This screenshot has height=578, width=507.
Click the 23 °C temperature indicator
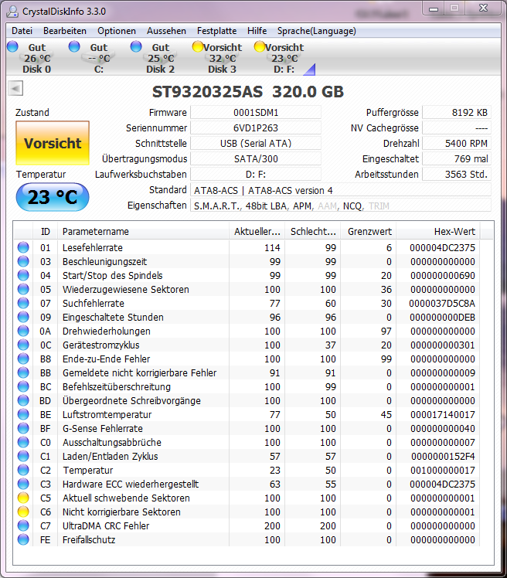tap(53, 197)
